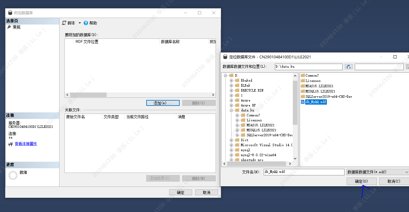Collapse the D: drive tree node

point(226,75)
